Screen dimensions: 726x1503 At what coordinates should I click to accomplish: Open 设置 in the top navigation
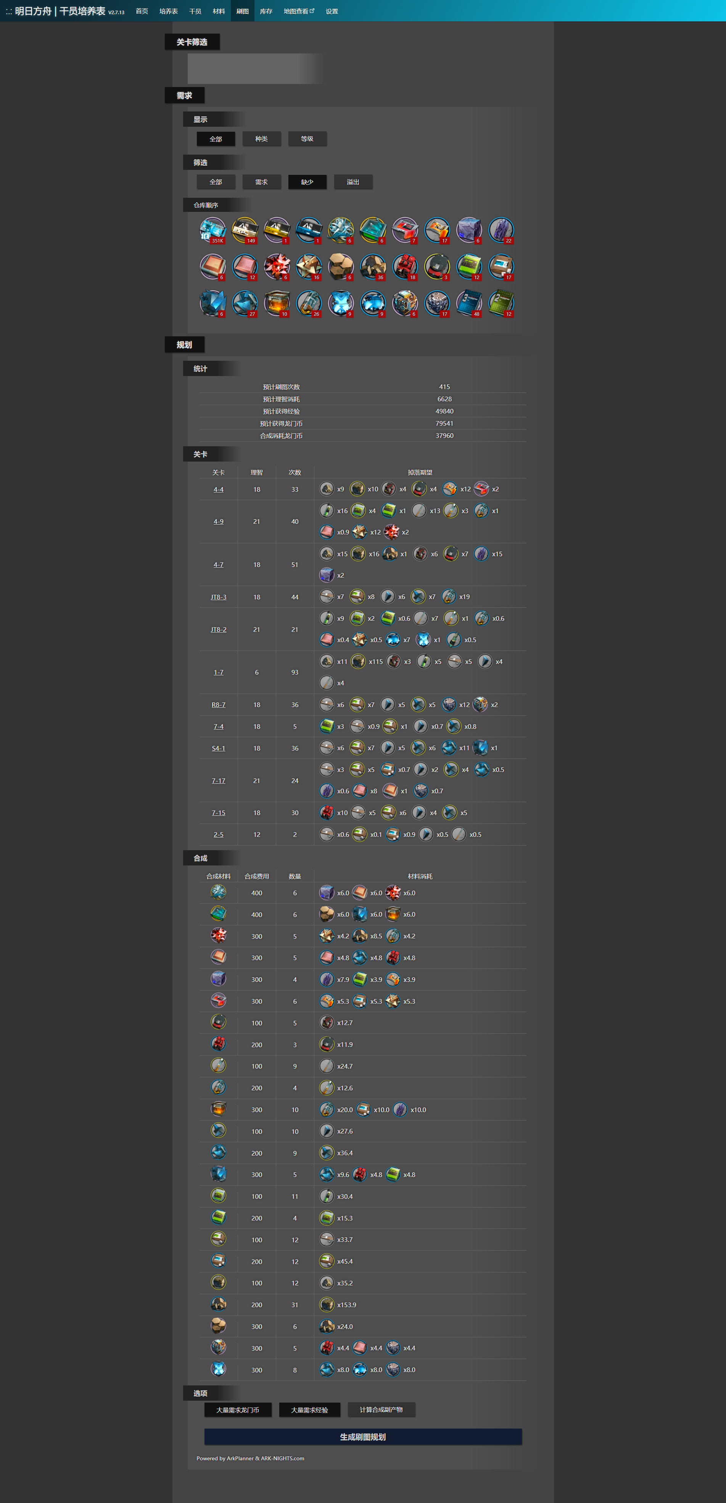(332, 11)
